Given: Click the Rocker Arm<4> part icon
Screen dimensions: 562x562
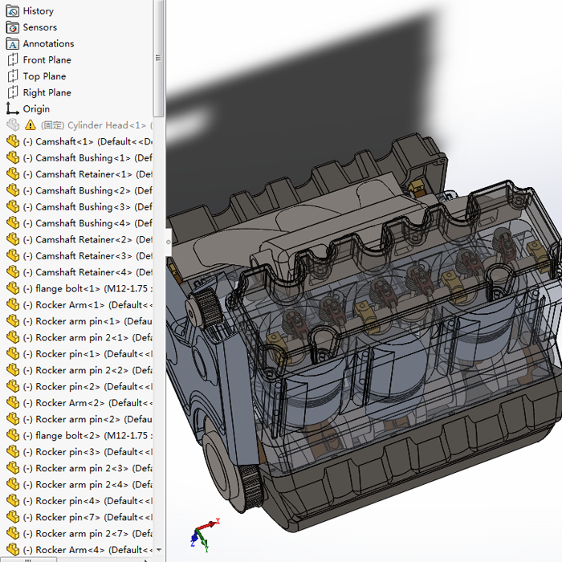Looking at the screenshot, I should click(13, 550).
